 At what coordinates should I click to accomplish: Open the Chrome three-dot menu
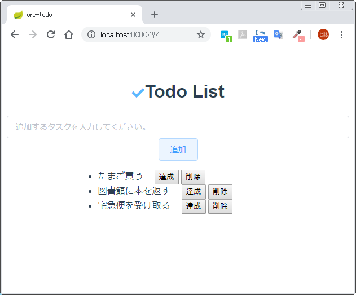tap(341, 34)
